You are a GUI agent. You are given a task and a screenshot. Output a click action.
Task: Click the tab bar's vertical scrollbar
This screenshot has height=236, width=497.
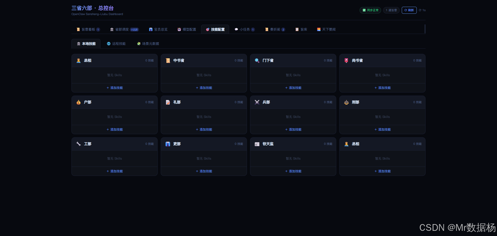click(x=425, y=29)
